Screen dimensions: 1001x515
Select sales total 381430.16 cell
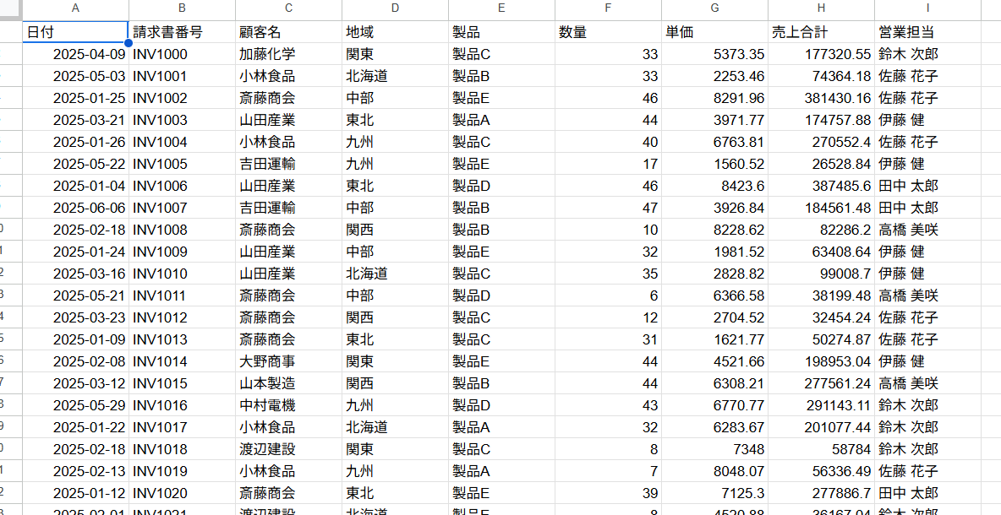[821, 98]
